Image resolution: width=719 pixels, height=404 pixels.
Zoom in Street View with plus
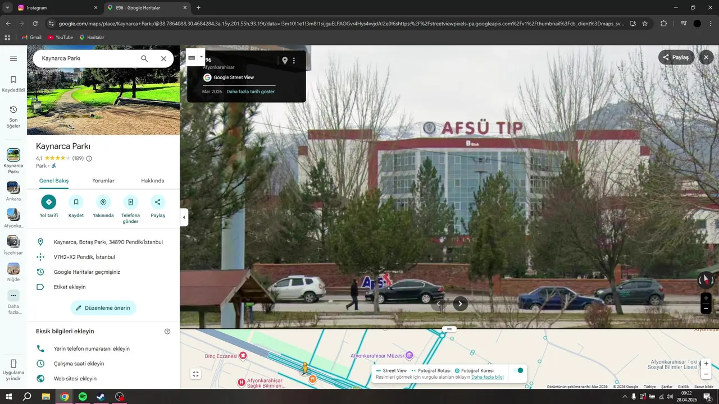coord(706,299)
